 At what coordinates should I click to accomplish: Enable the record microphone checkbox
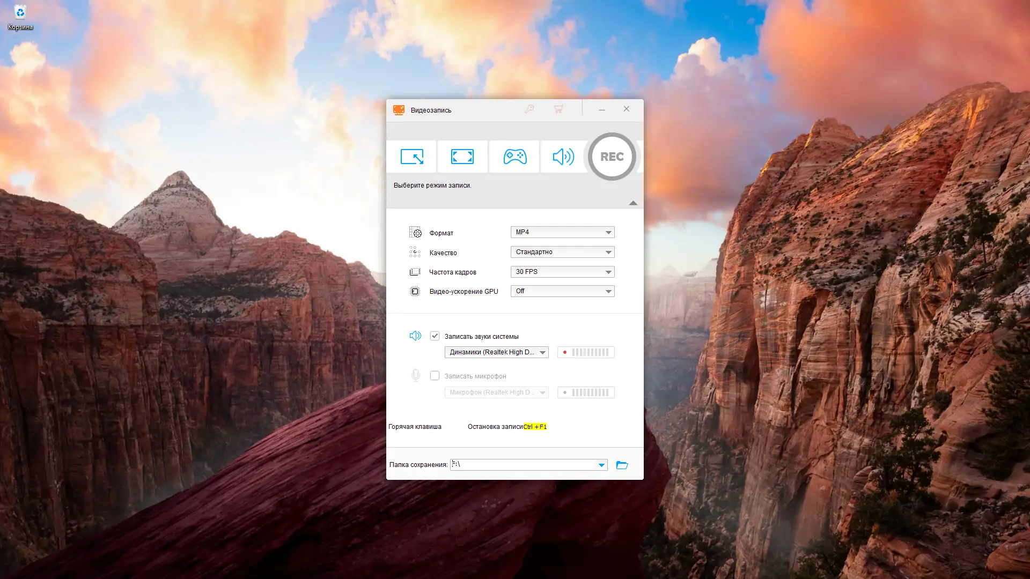[x=435, y=376]
